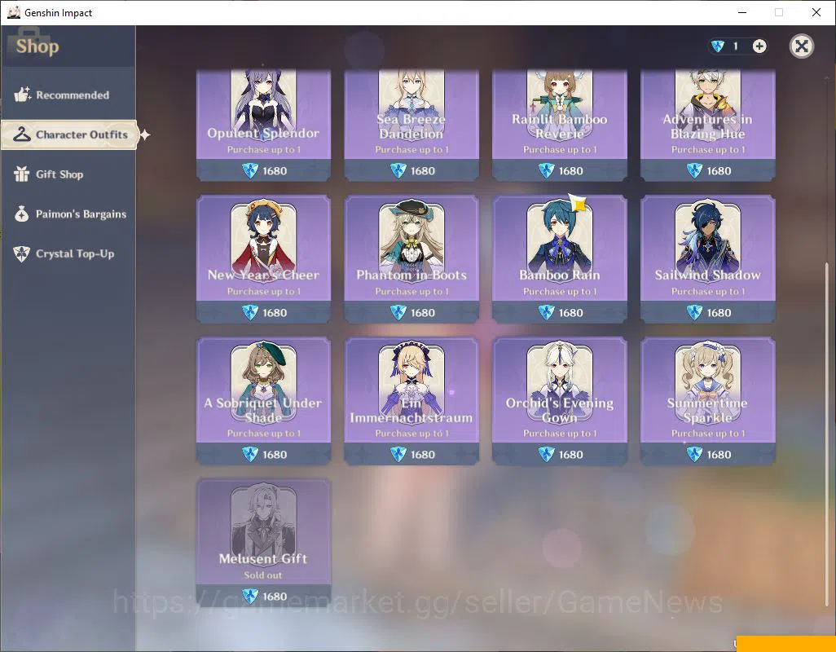The image size is (836, 652).
Task: Open the Bamboo Rain outfit card
Action: pos(559,259)
